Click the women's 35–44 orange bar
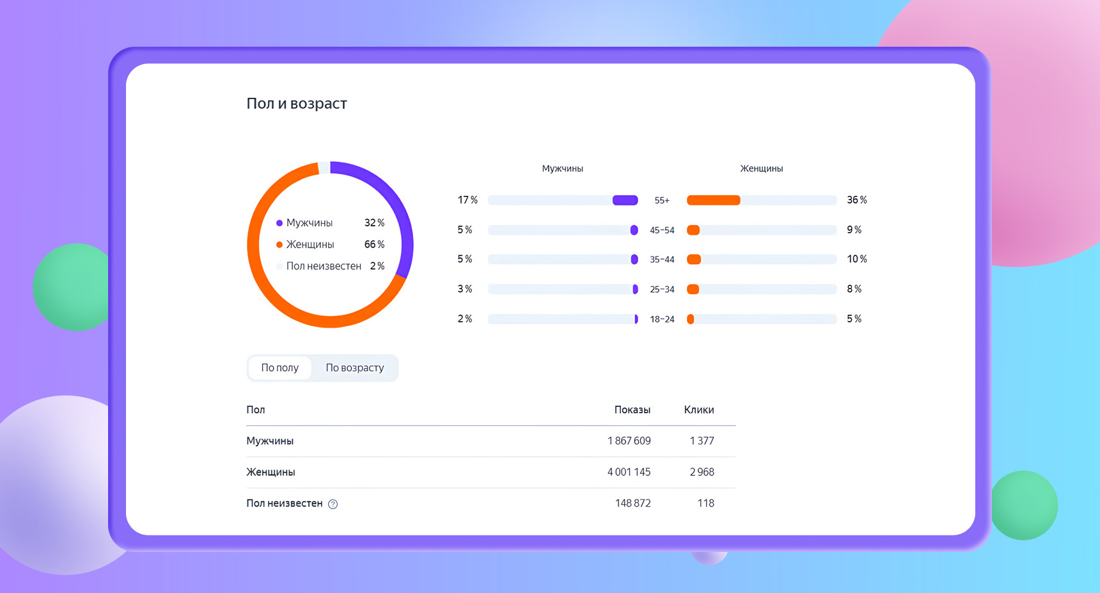The image size is (1100, 593). [x=694, y=260]
